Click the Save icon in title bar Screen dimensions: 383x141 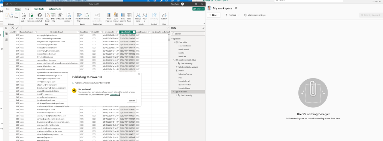pos(7,4)
